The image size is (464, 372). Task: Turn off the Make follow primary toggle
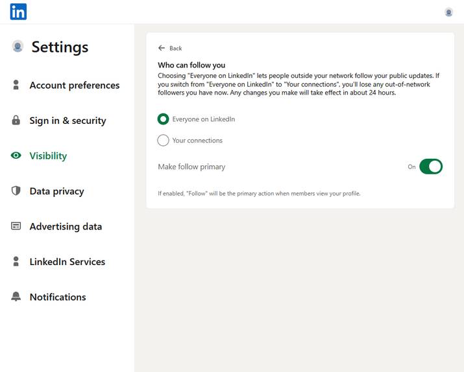(x=431, y=167)
